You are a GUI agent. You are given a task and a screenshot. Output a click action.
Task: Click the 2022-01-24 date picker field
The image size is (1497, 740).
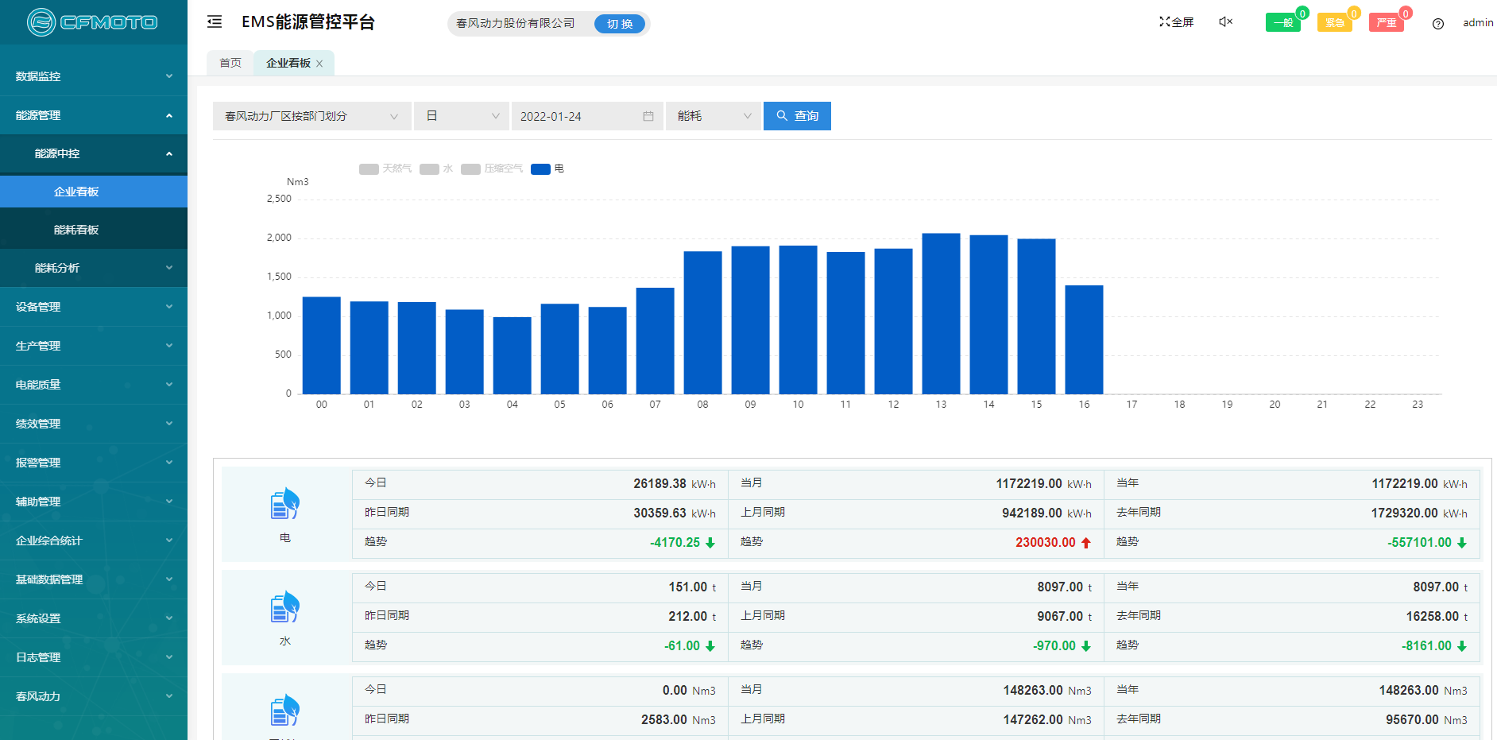tap(586, 116)
